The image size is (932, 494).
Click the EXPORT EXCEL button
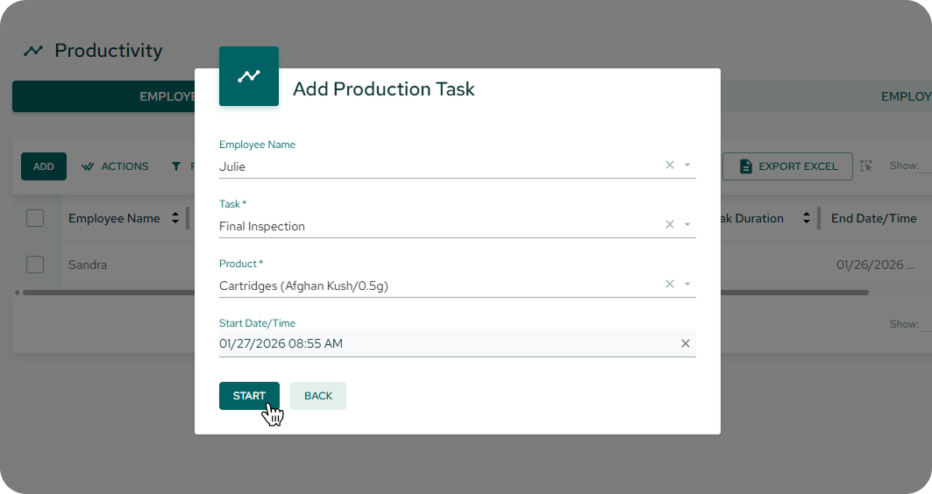point(787,166)
